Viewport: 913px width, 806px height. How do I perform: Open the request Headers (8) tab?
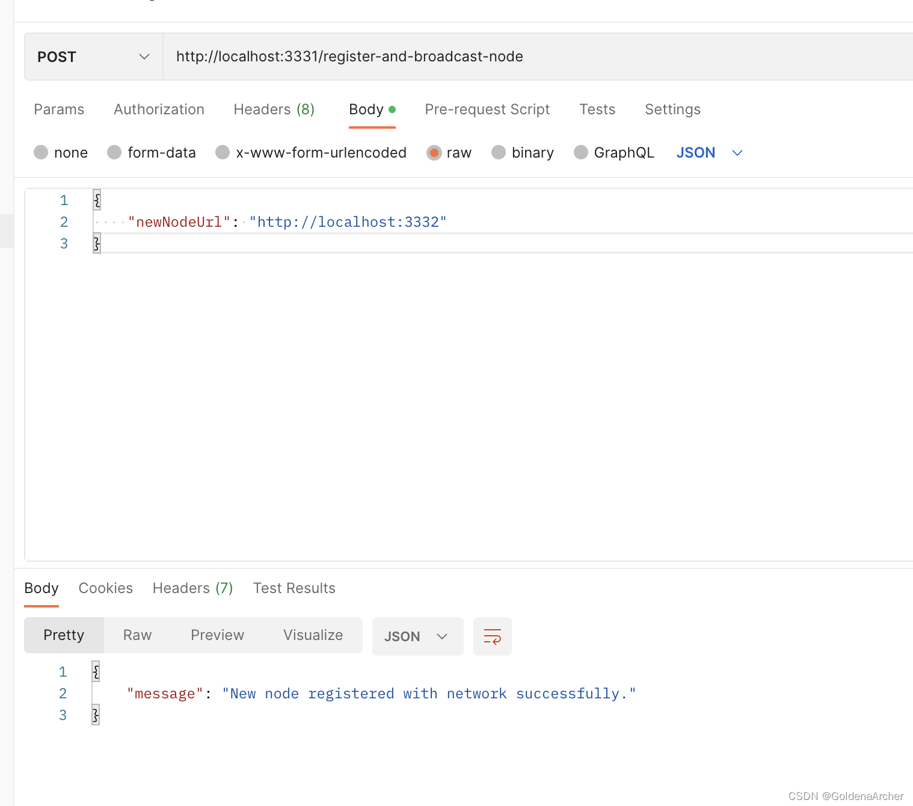[274, 109]
